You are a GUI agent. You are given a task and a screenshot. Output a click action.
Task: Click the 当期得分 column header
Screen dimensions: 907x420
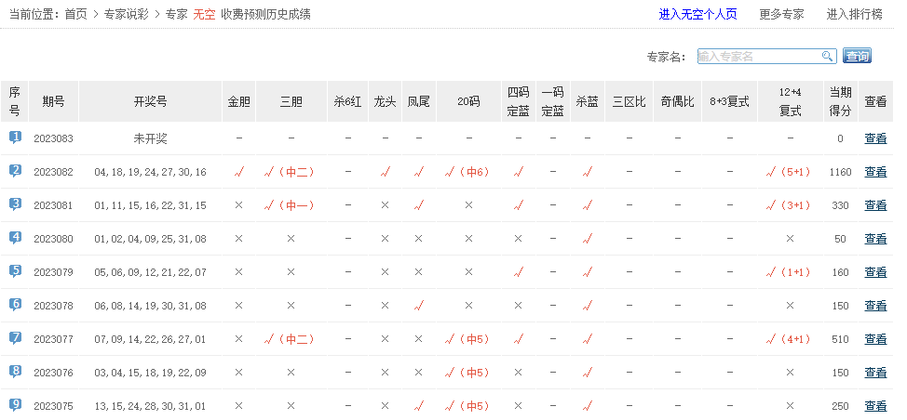coord(840,101)
